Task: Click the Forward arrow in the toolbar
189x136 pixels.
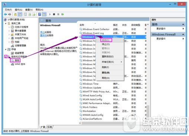Action: pyautogui.click(x=10, y=14)
